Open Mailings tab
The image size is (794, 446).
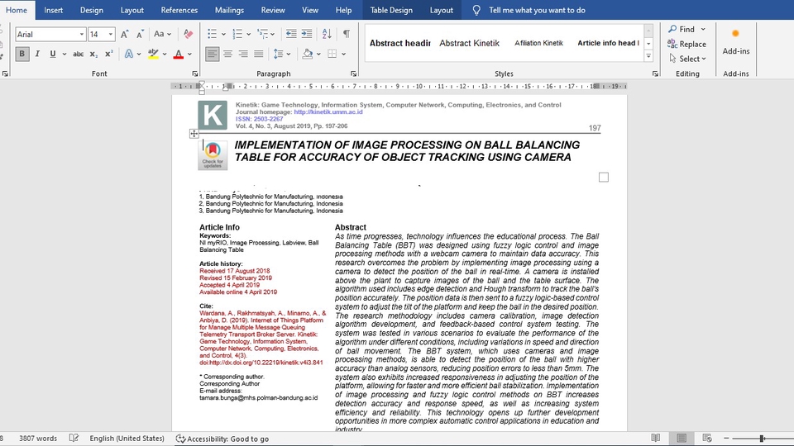tap(229, 10)
